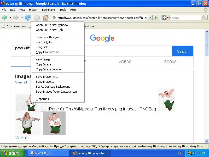Click the Google favicon in address bar
Screen dimensions: 209x157
(54, 18)
